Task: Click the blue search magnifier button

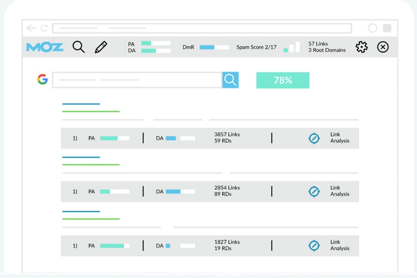Action: (231, 80)
